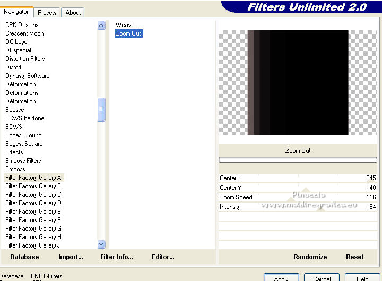
Task: Select Emboss category
Action: (x=15, y=169)
